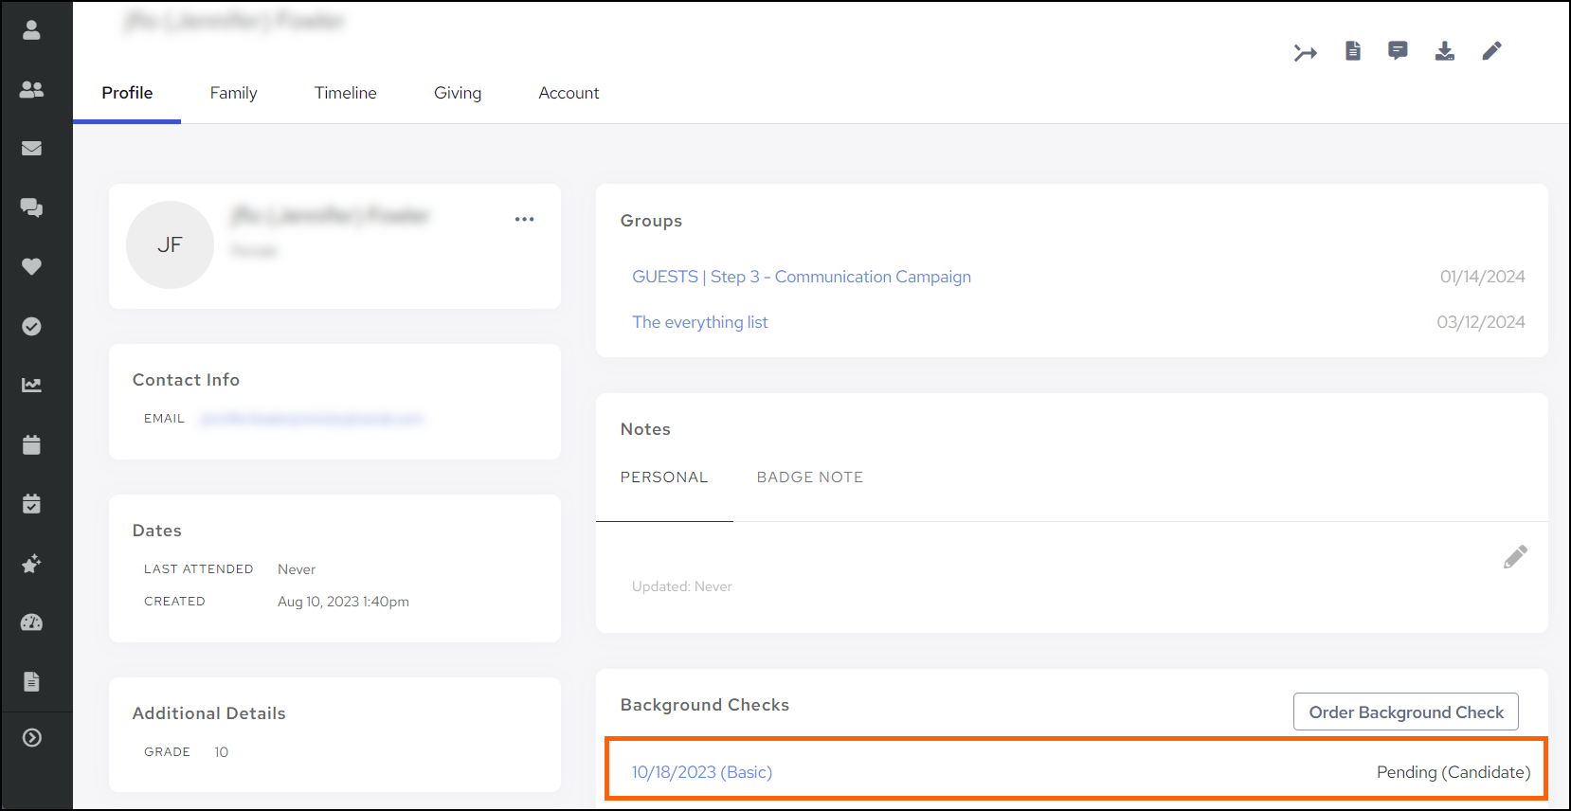Viewport: 1571px width, 811px height.
Task: Open the three-dot menu on profile card
Action: pyautogui.click(x=524, y=219)
